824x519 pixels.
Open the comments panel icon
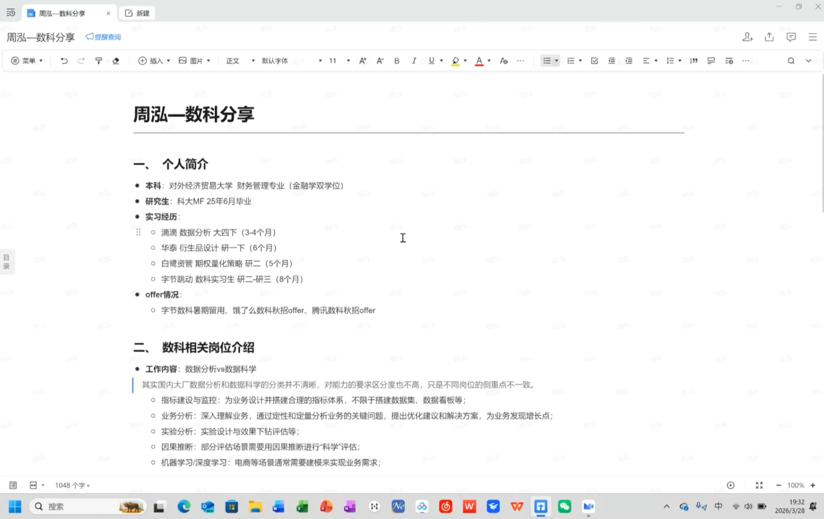point(790,37)
